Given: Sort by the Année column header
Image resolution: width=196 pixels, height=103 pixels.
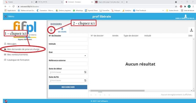Looking at the screenshot, I should click(115, 36).
